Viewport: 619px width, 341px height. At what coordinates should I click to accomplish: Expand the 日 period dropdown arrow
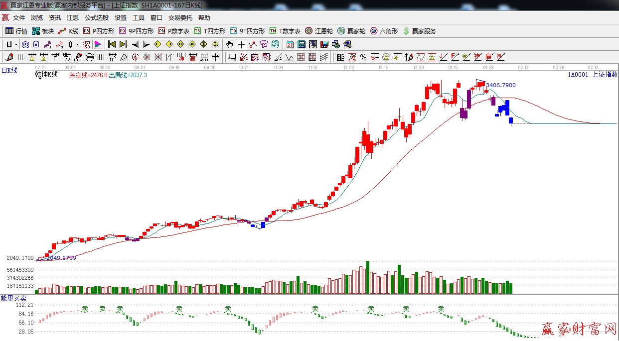[x=16, y=44]
